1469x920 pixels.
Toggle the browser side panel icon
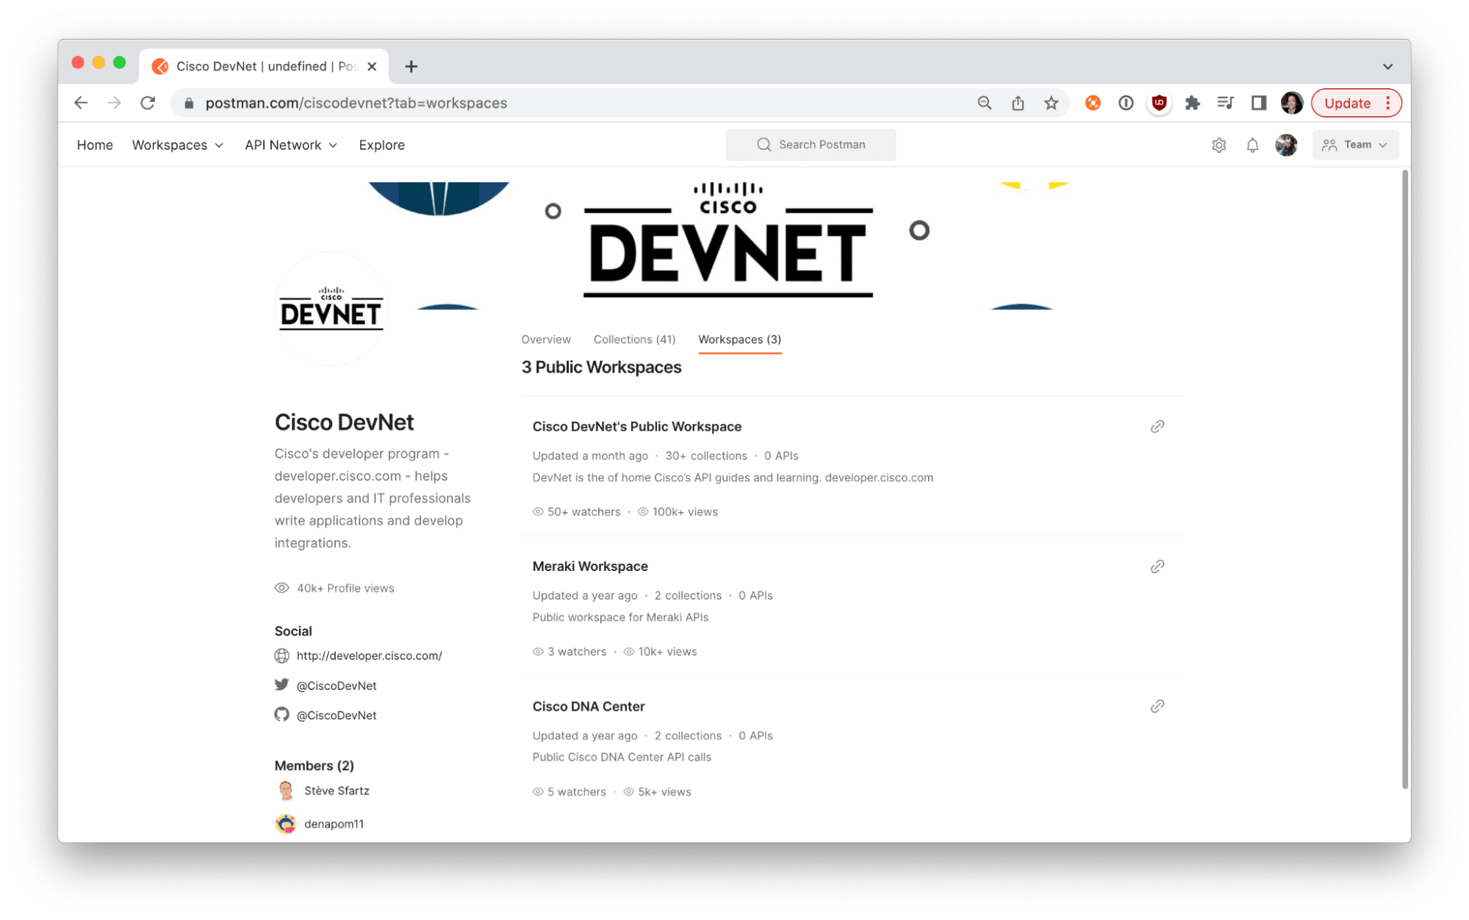(x=1259, y=103)
